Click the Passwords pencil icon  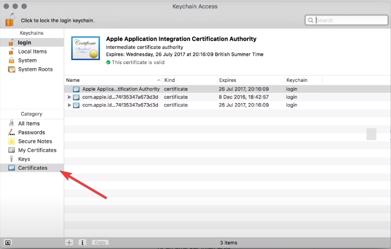tap(11, 132)
